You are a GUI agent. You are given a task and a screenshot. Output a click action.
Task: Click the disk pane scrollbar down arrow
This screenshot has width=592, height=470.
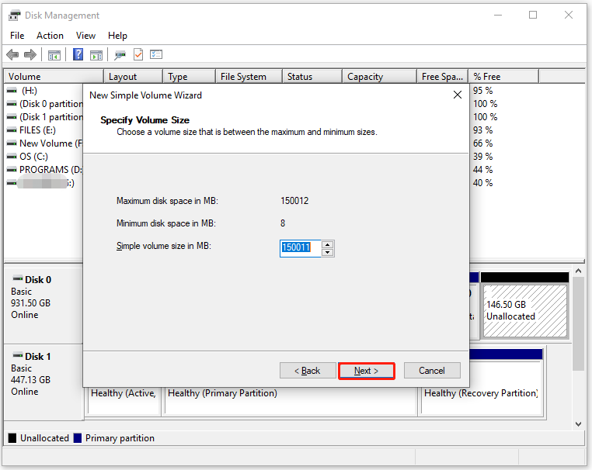coord(578,424)
